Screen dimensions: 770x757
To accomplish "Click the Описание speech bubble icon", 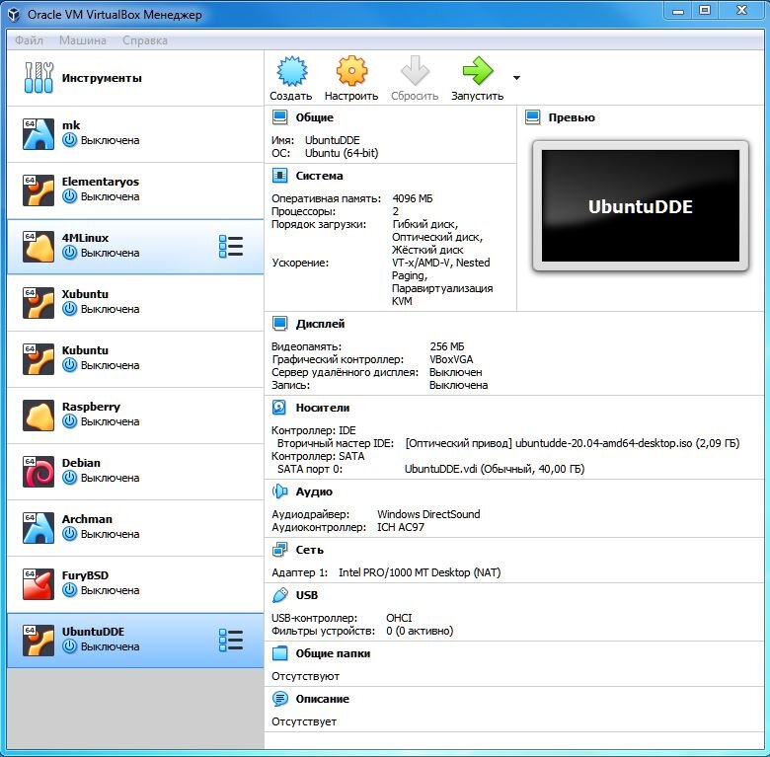I will (x=280, y=699).
